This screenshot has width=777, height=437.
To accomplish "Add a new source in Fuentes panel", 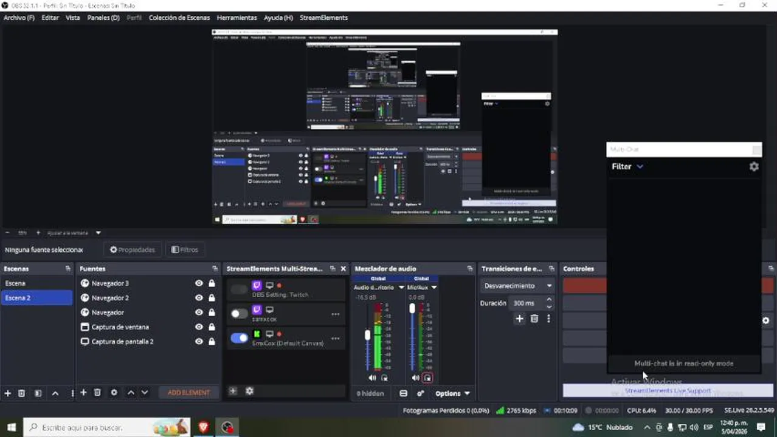I will (83, 393).
